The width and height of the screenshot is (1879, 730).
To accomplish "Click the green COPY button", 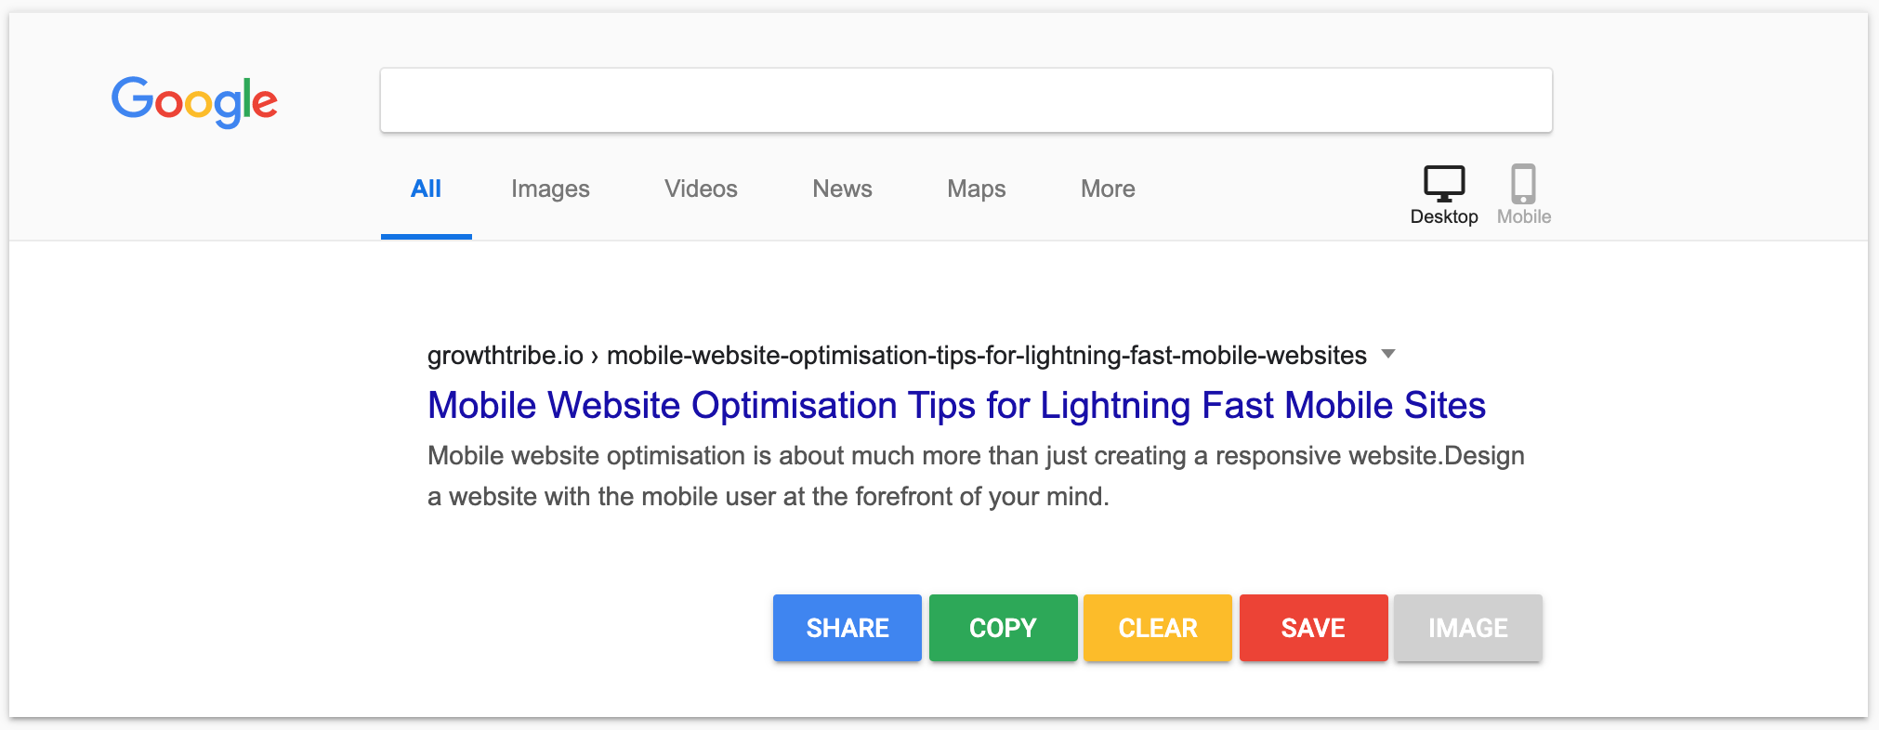I will (1004, 628).
